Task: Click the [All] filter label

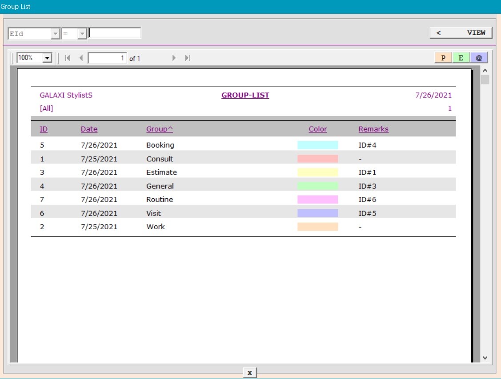Action: click(46, 108)
